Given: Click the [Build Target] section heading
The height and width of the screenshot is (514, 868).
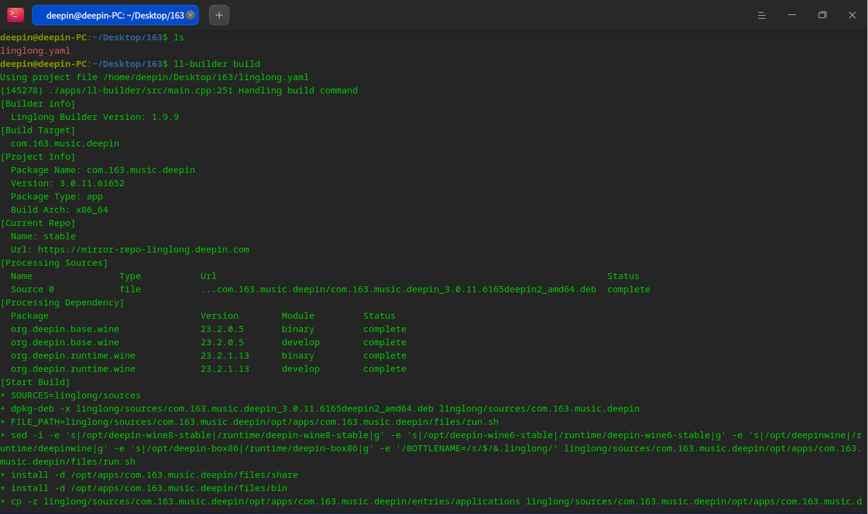Looking at the screenshot, I should 38,130.
